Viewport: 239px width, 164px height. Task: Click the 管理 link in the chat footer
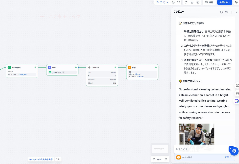228,157
